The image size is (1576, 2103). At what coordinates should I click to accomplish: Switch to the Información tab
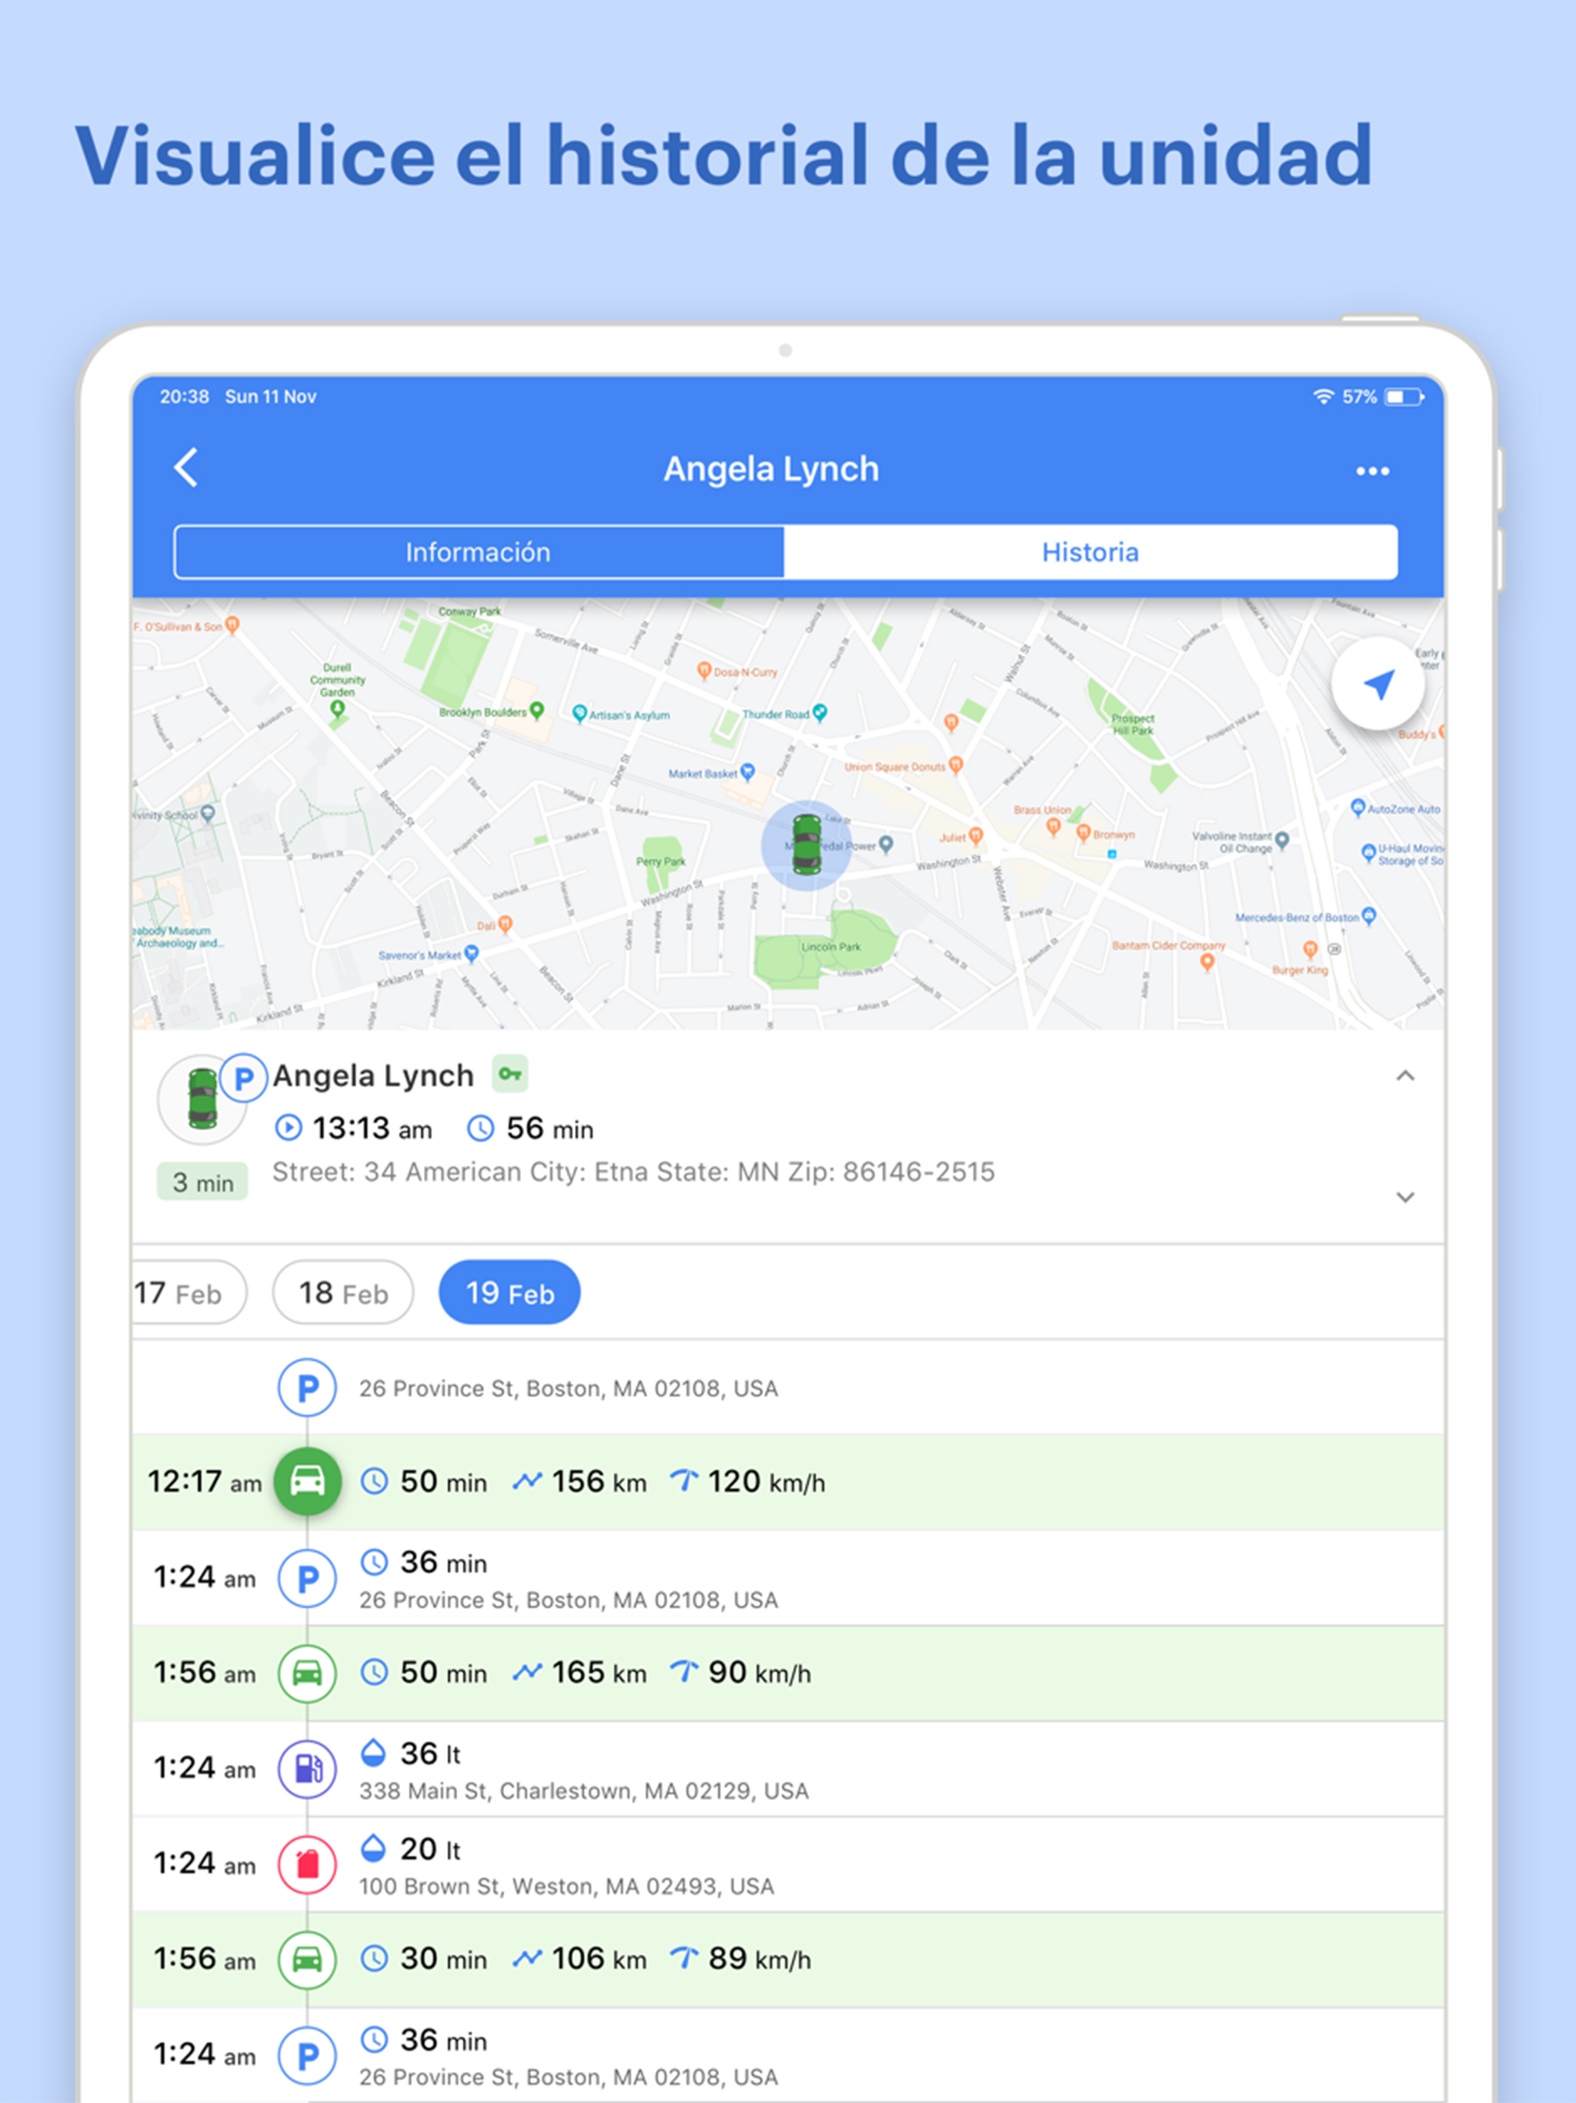[478, 551]
